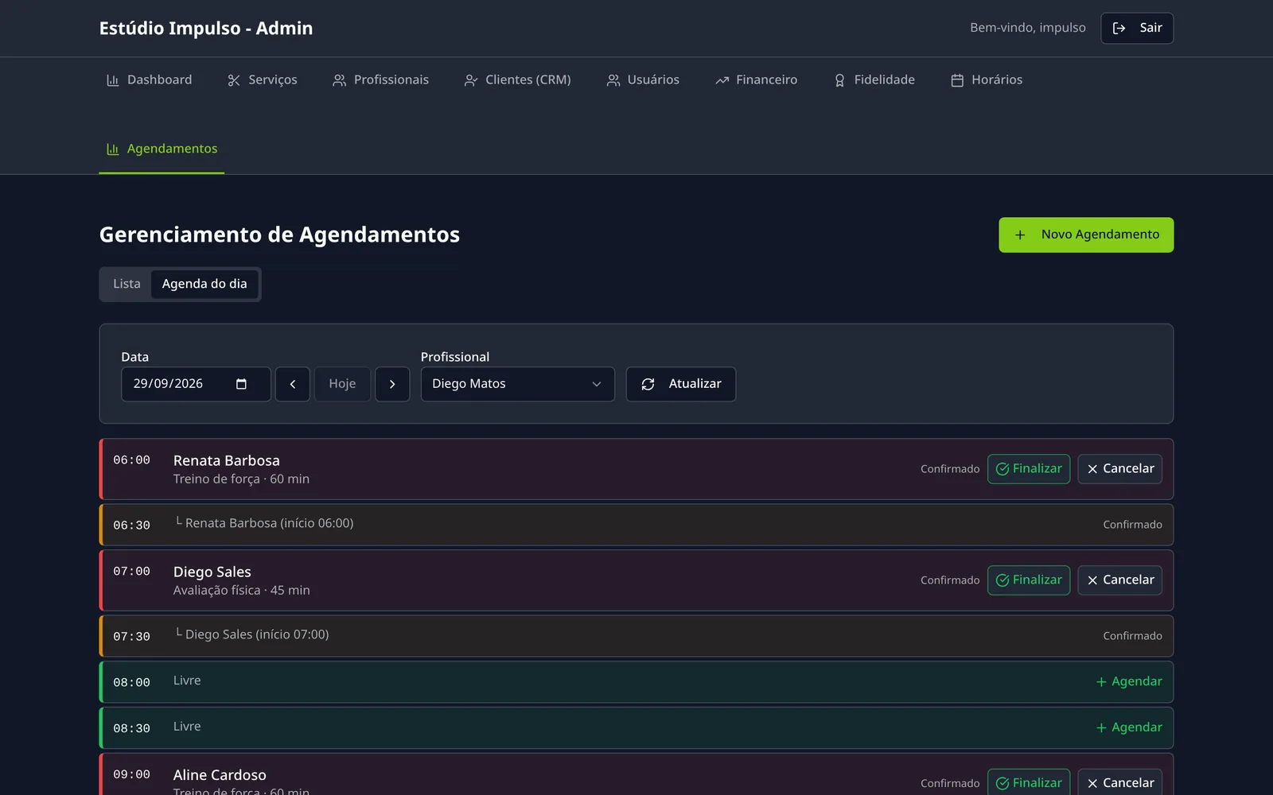Click the scissors icon beside Serviços
The image size is (1273, 795).
[x=234, y=80]
